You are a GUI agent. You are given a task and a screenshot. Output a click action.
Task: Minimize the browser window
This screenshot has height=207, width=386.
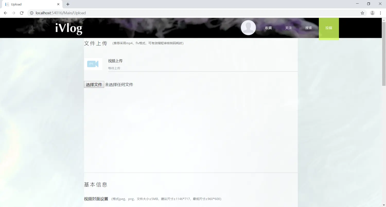point(357,4)
